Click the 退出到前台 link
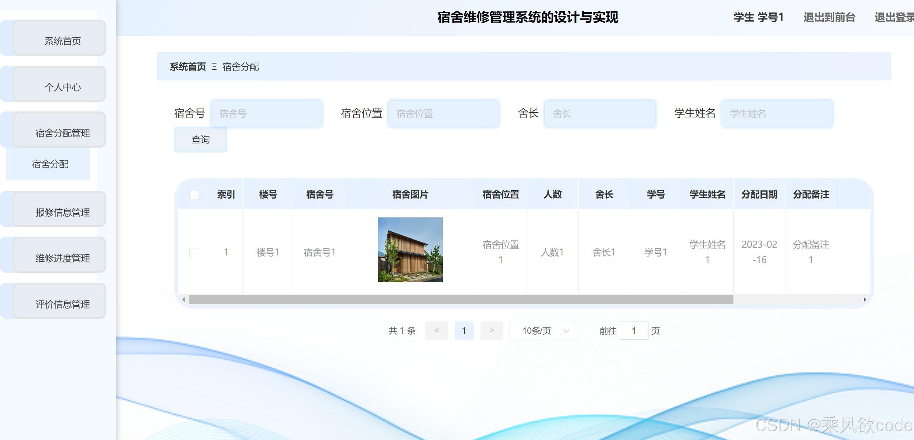The width and height of the screenshot is (914, 440). tap(829, 17)
